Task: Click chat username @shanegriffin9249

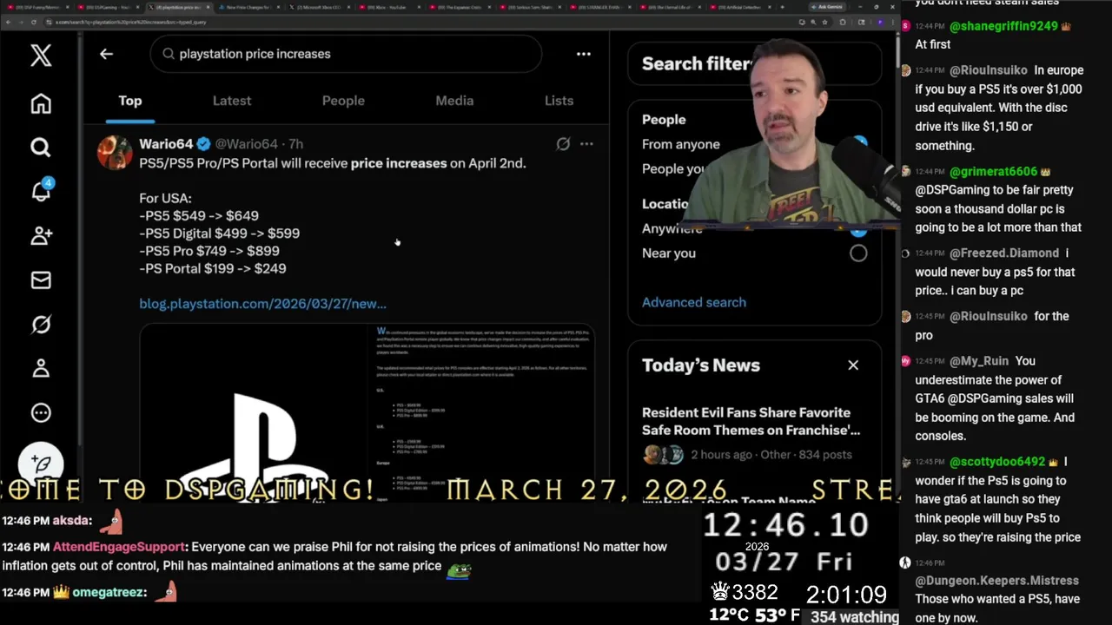Action: click(x=1003, y=26)
